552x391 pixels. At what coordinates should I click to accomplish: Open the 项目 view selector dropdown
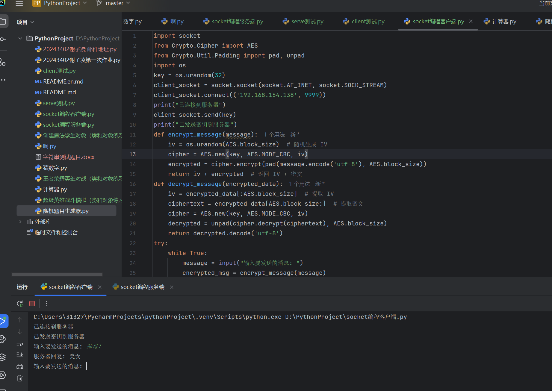click(x=25, y=22)
